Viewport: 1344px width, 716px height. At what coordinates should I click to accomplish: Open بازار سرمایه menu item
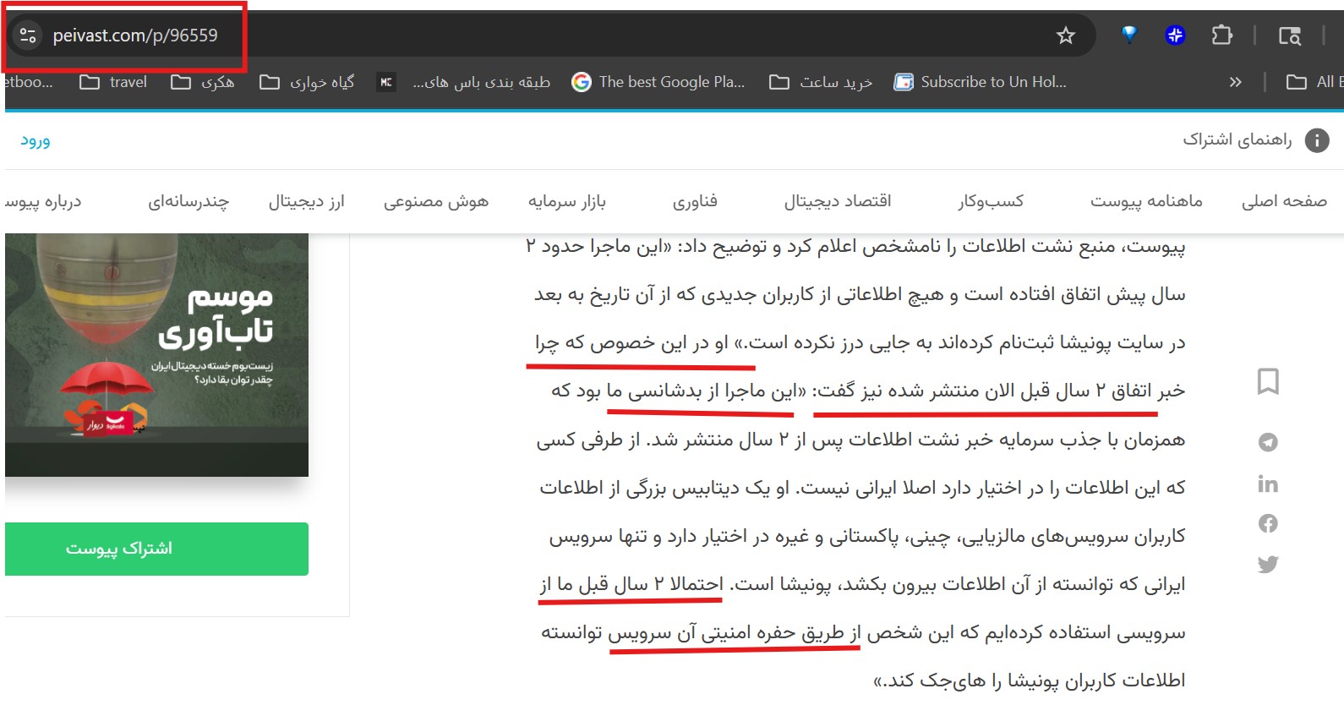pos(567,201)
